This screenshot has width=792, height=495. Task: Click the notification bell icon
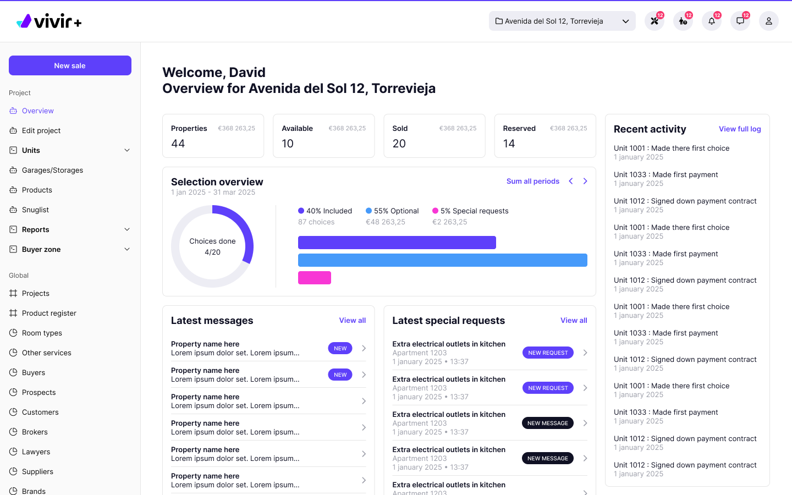click(711, 21)
